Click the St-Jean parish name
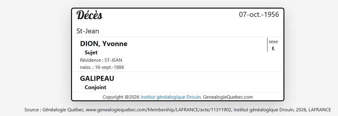 click(88, 31)
